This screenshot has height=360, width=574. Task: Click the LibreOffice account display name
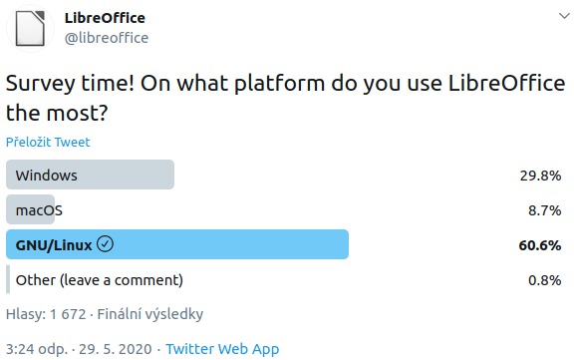click(105, 18)
